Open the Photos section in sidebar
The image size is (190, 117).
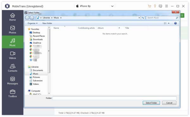(x=12, y=30)
